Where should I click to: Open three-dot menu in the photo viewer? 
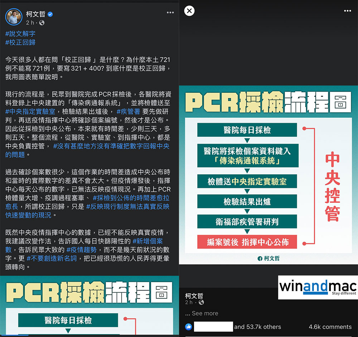tap(347, 11)
